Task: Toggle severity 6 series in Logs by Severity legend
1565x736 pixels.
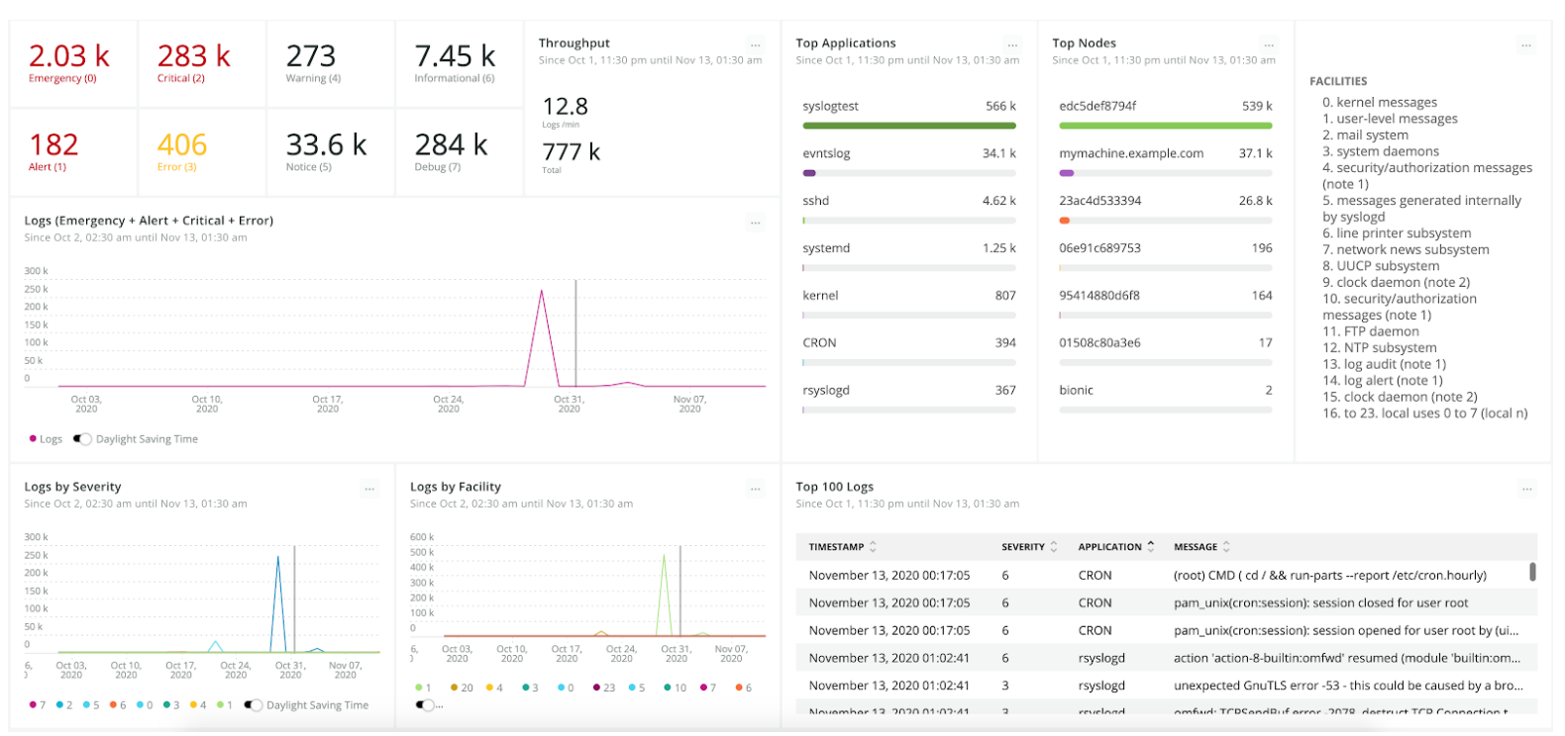Action: tap(118, 705)
